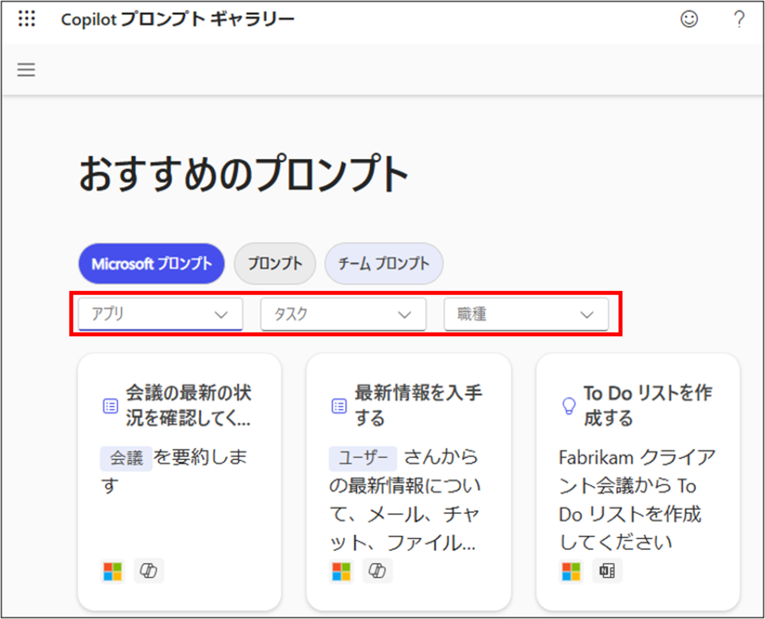765x619 pixels.
Task: Click Microsoft logo on 最新情報を入手する card
Action: click(x=342, y=571)
